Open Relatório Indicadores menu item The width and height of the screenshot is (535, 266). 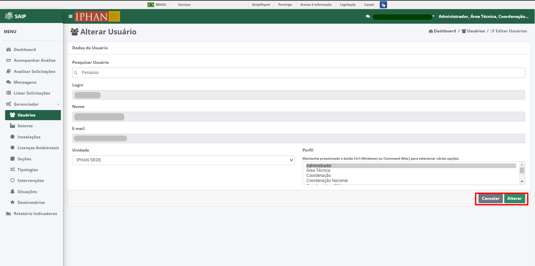click(36, 214)
